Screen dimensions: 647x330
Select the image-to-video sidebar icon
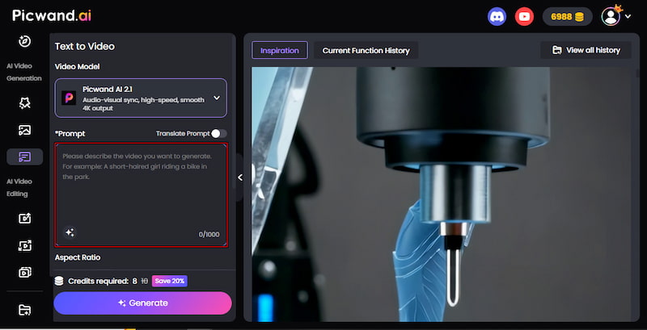click(x=24, y=130)
